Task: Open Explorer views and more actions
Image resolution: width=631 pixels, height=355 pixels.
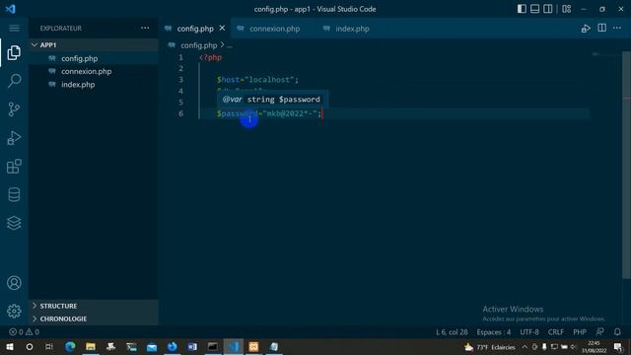Action: [x=145, y=28]
